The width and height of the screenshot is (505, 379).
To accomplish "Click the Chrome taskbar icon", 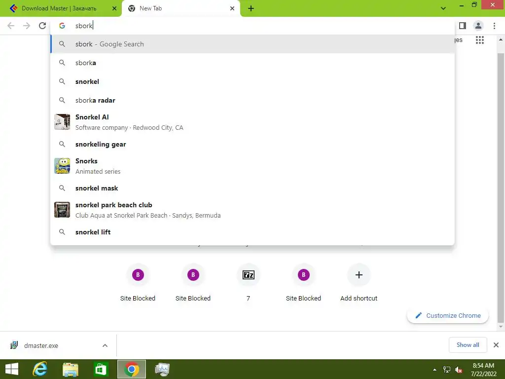I will pyautogui.click(x=131, y=369).
